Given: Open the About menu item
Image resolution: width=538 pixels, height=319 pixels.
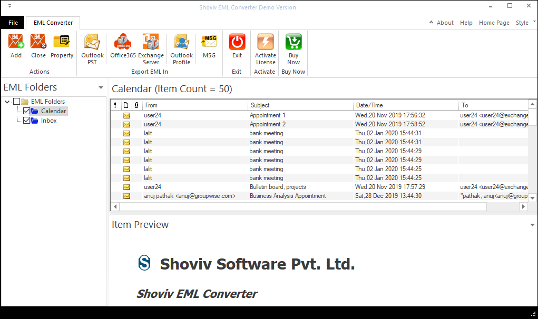Looking at the screenshot, I should [445, 23].
